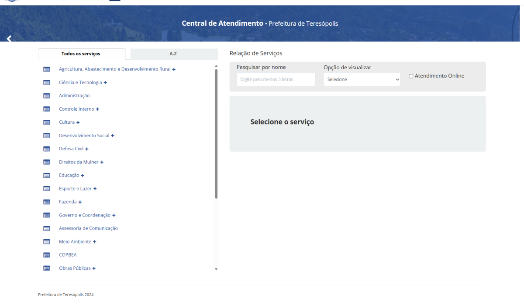Click list icon beside Assessoria de Comunicação
The image size is (524, 305).
(x=47, y=228)
